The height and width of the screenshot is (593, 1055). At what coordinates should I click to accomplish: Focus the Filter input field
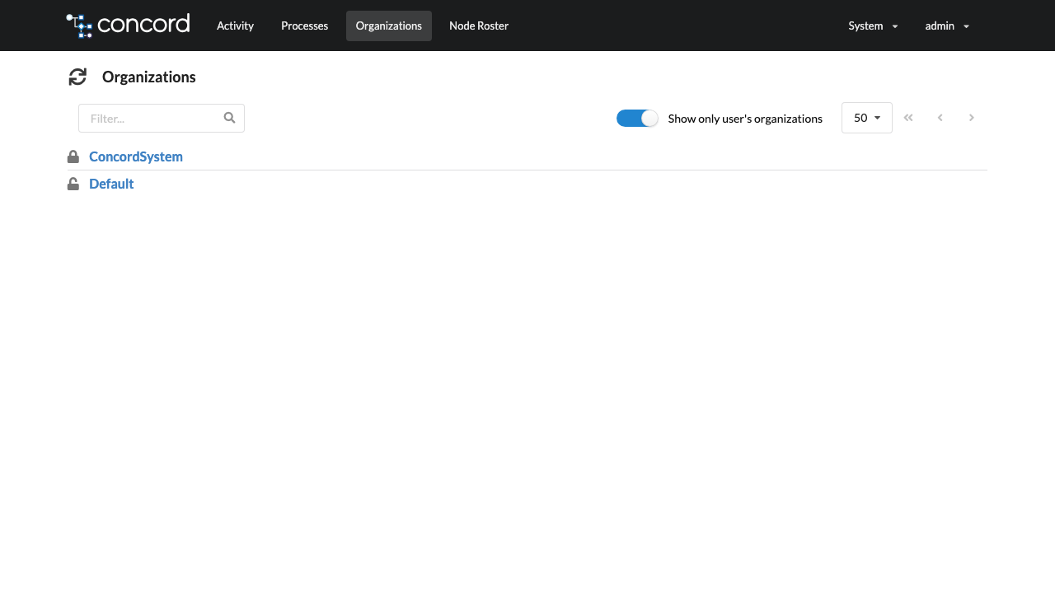(162, 118)
